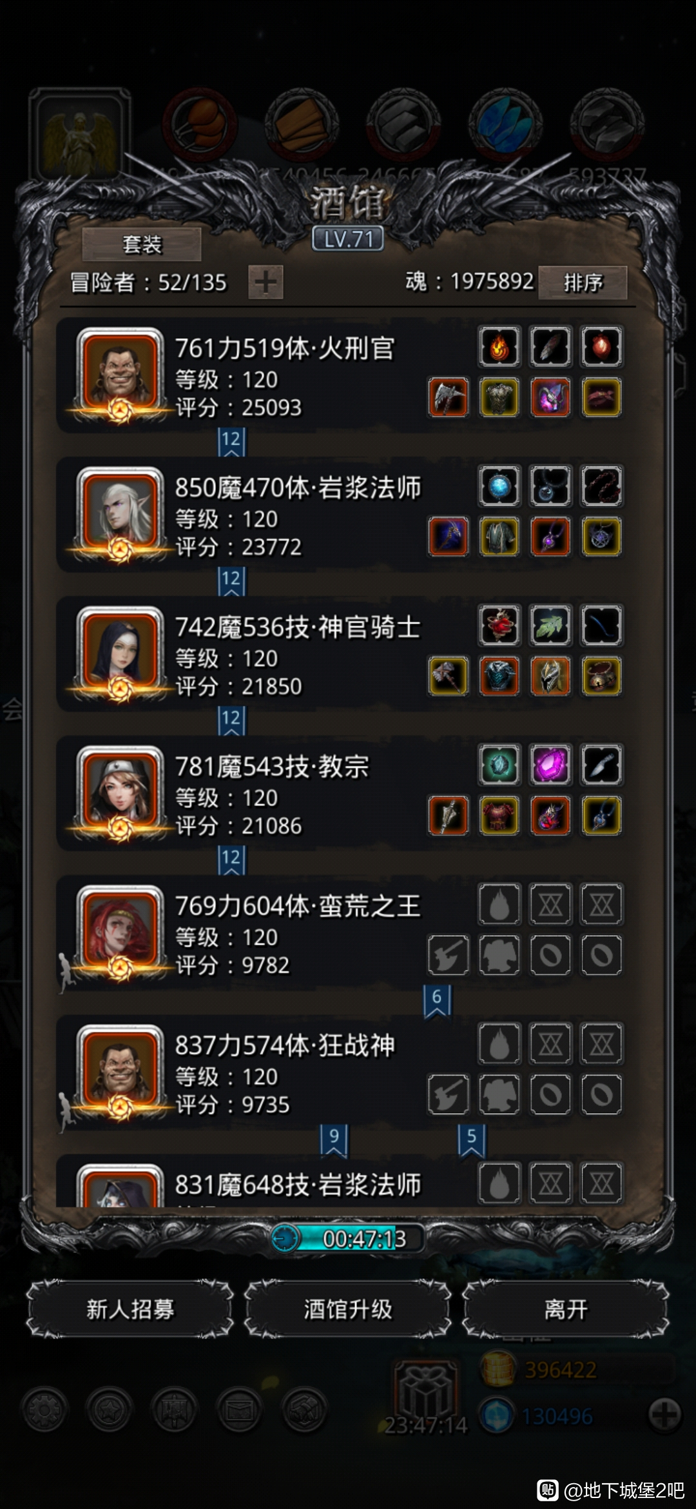The width and height of the screenshot is (696, 1509).
Task: Open the 排序 sort options
Action: tap(583, 282)
